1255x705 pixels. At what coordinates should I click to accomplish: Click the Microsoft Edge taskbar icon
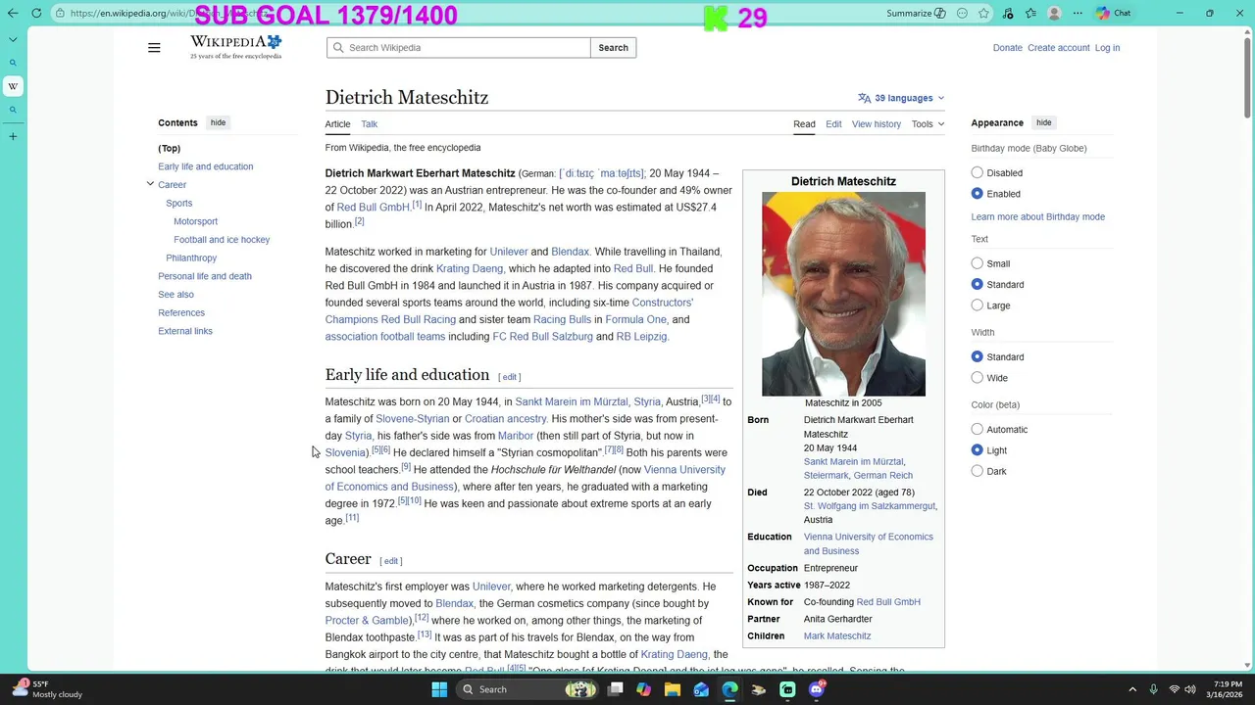click(730, 689)
